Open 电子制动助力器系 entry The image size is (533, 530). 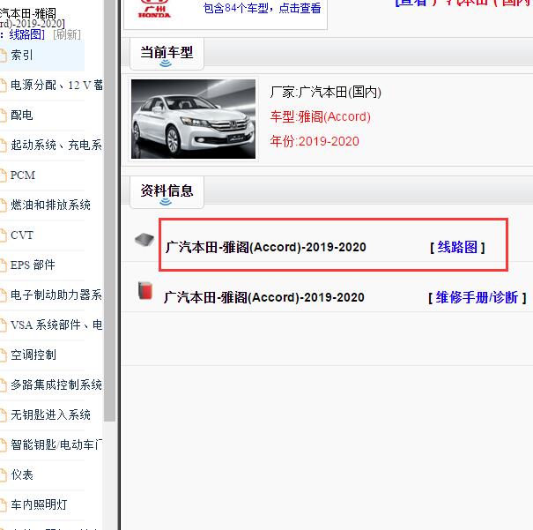coord(56,295)
